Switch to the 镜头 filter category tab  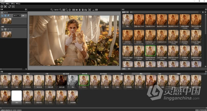[122, 74]
